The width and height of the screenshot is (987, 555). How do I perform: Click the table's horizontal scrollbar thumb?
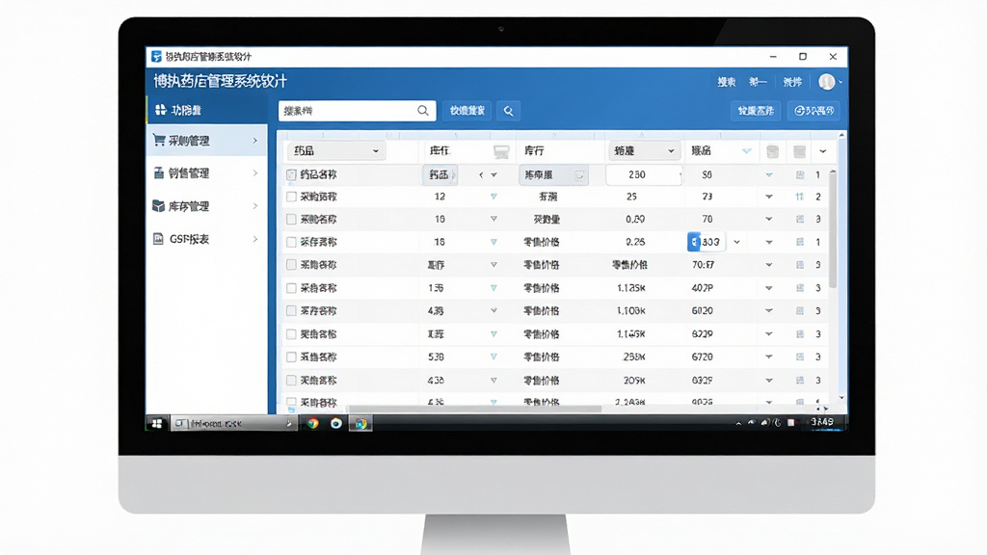pyautogui.click(x=475, y=409)
